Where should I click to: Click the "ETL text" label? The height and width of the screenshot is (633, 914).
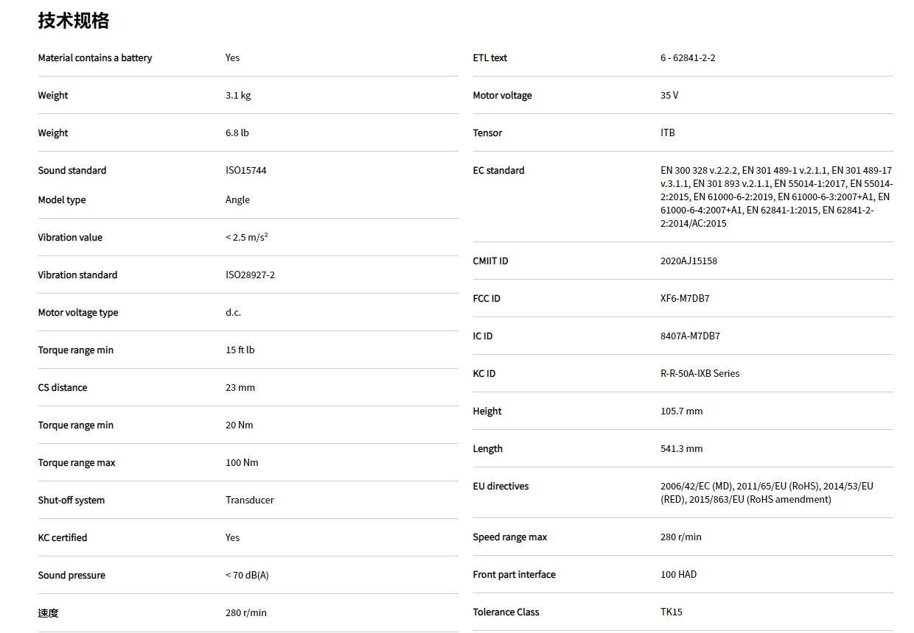490,58
